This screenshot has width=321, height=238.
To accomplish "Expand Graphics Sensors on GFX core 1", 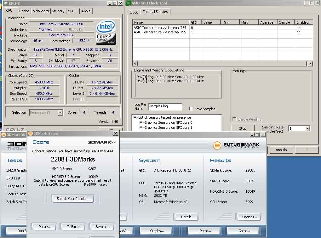I will 141,127.
